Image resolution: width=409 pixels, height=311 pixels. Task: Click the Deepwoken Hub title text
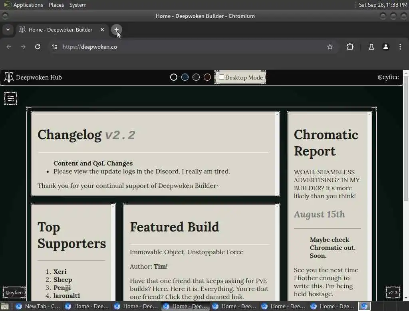(x=39, y=77)
